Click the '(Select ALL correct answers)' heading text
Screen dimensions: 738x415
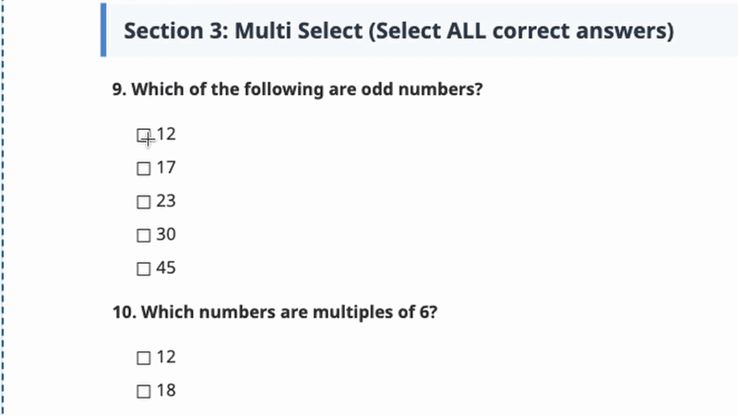pos(519,30)
